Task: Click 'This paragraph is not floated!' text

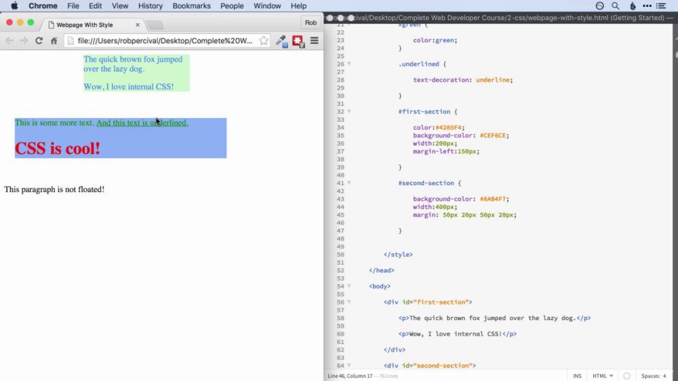Action: (54, 189)
